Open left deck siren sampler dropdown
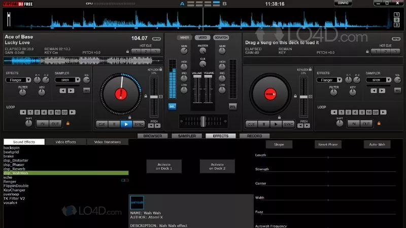Screen dimensions: 406x228 click(x=78, y=80)
